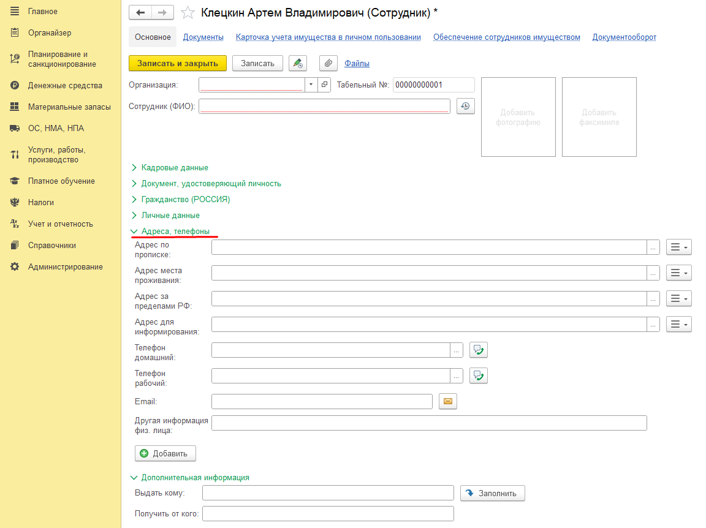Open name change history clock icon
The height and width of the screenshot is (528, 706).
pyautogui.click(x=466, y=106)
